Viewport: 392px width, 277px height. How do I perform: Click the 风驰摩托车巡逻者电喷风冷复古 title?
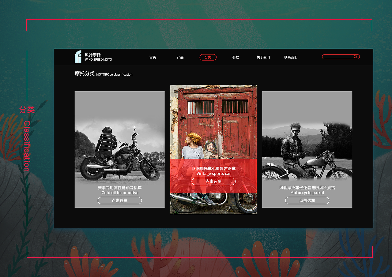click(307, 188)
